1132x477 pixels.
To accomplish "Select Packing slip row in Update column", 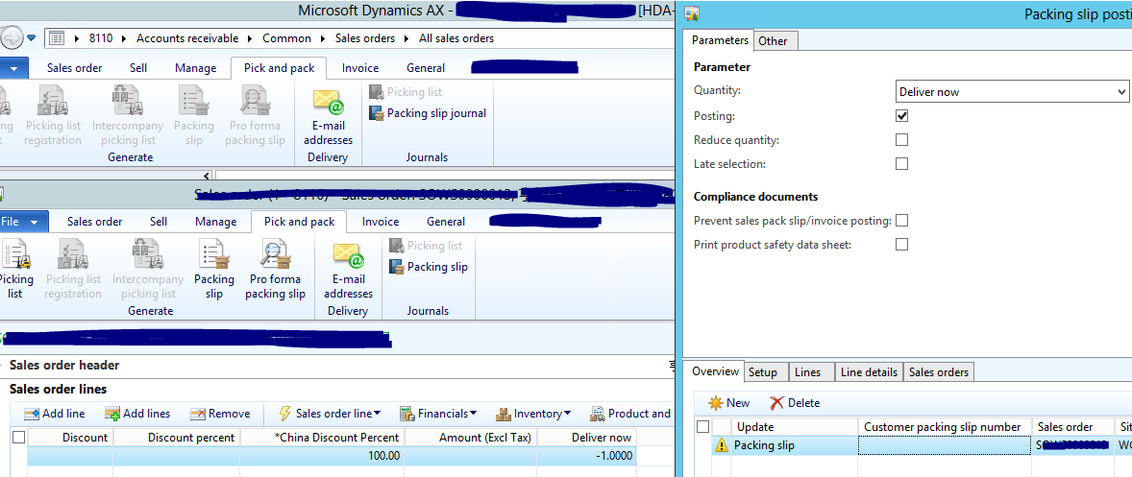I will [x=794, y=446].
